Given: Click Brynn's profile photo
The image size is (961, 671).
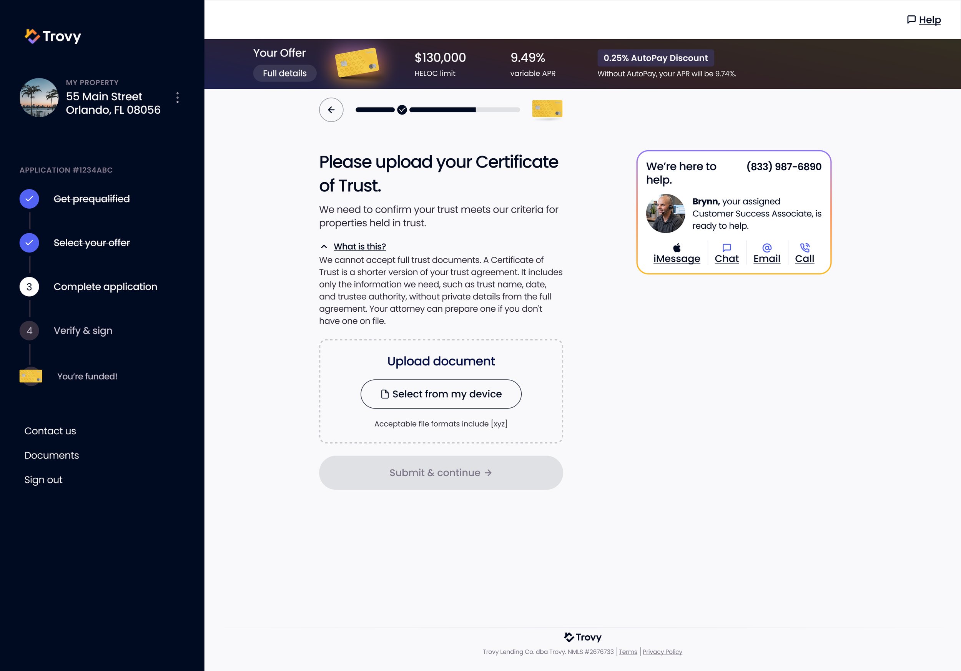Looking at the screenshot, I should (x=665, y=213).
